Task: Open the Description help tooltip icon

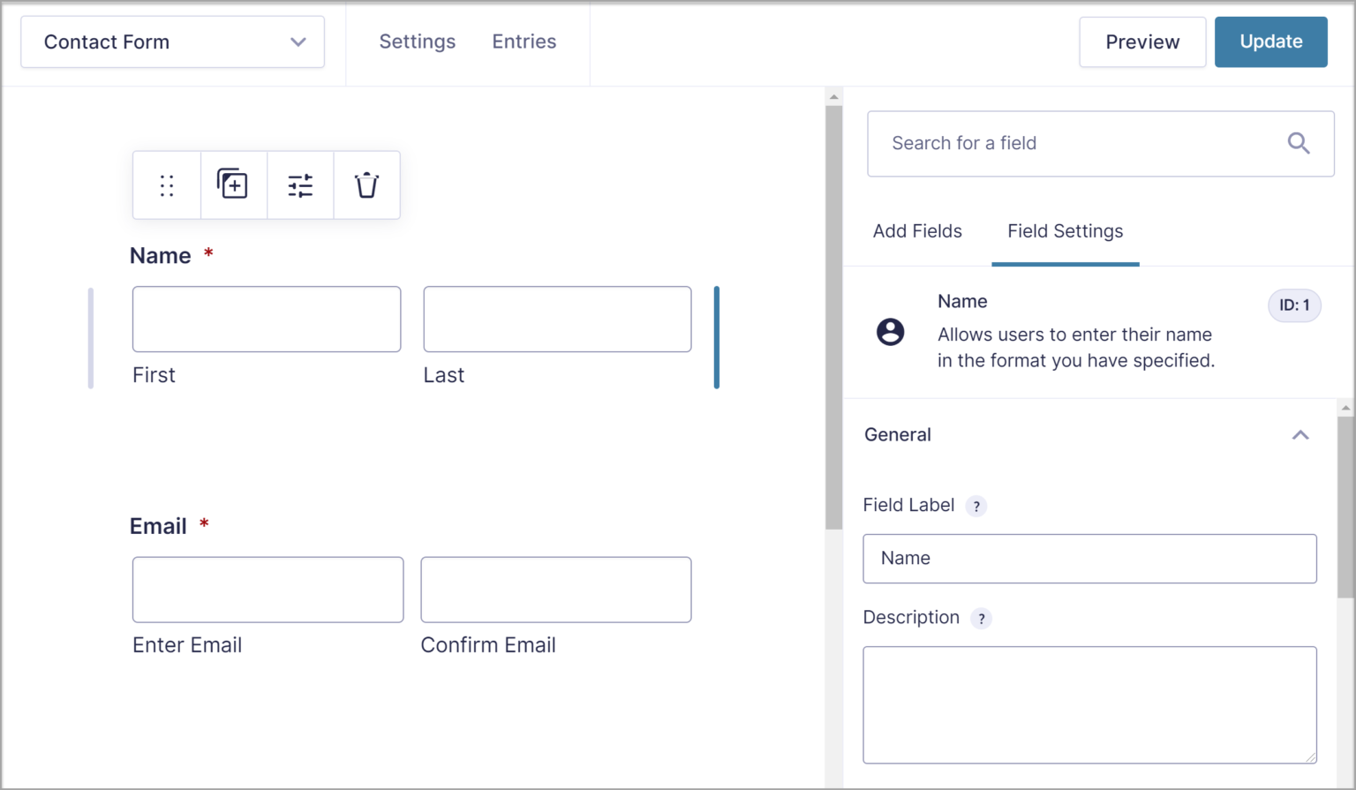Action: (x=981, y=619)
